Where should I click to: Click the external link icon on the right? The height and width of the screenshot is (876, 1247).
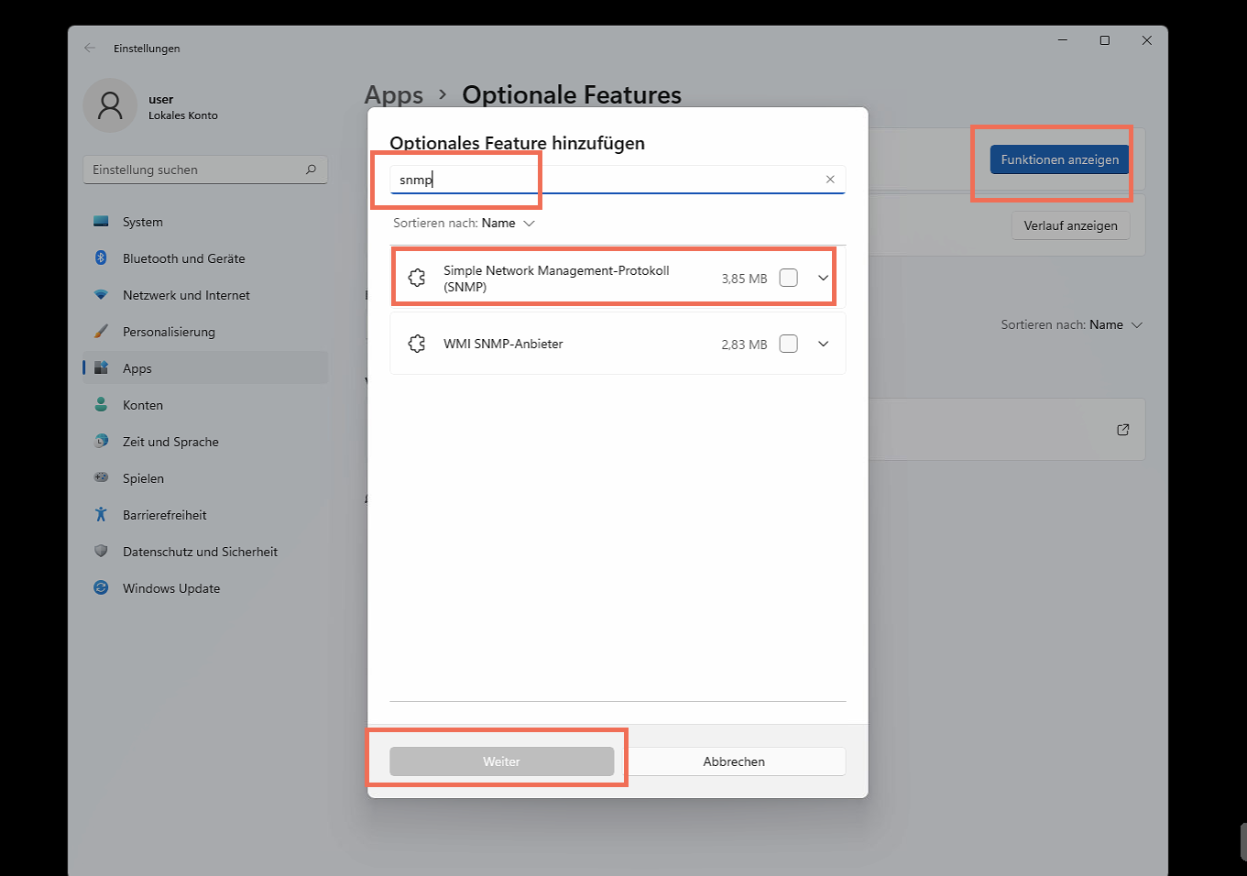click(x=1122, y=430)
